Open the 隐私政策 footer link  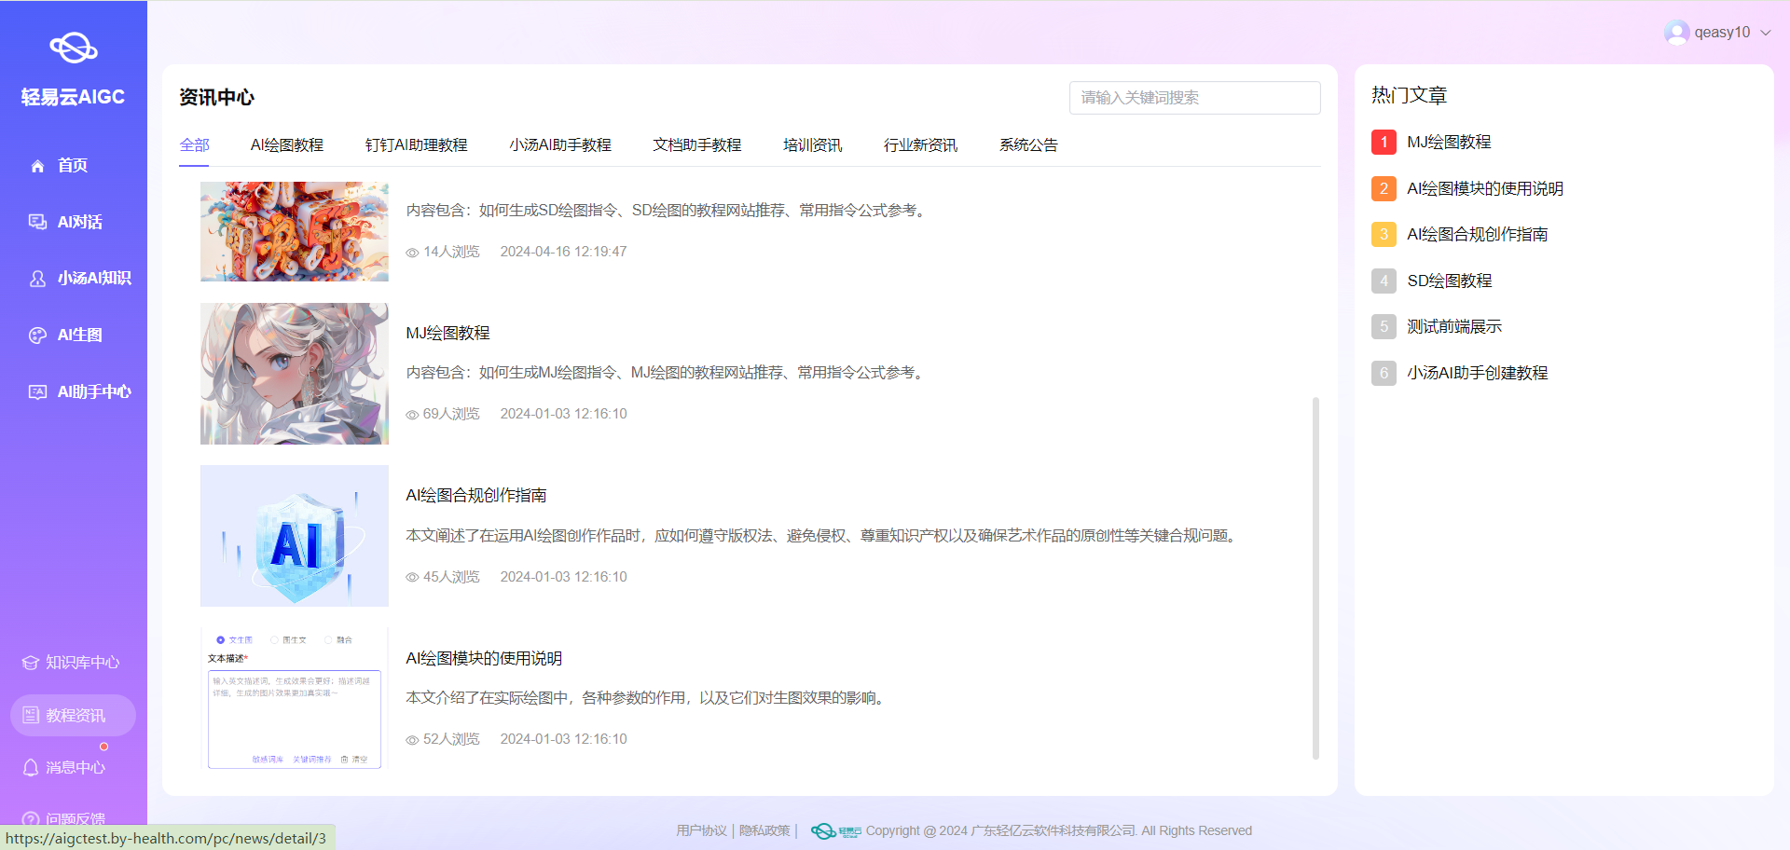764,830
